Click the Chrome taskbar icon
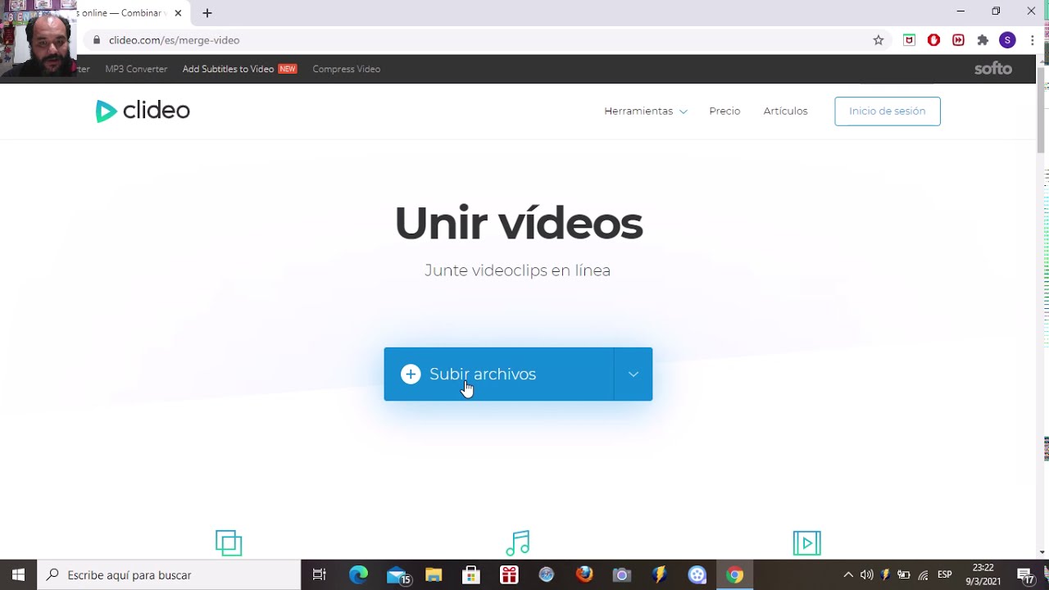Viewport: 1049px width, 590px height. point(735,574)
